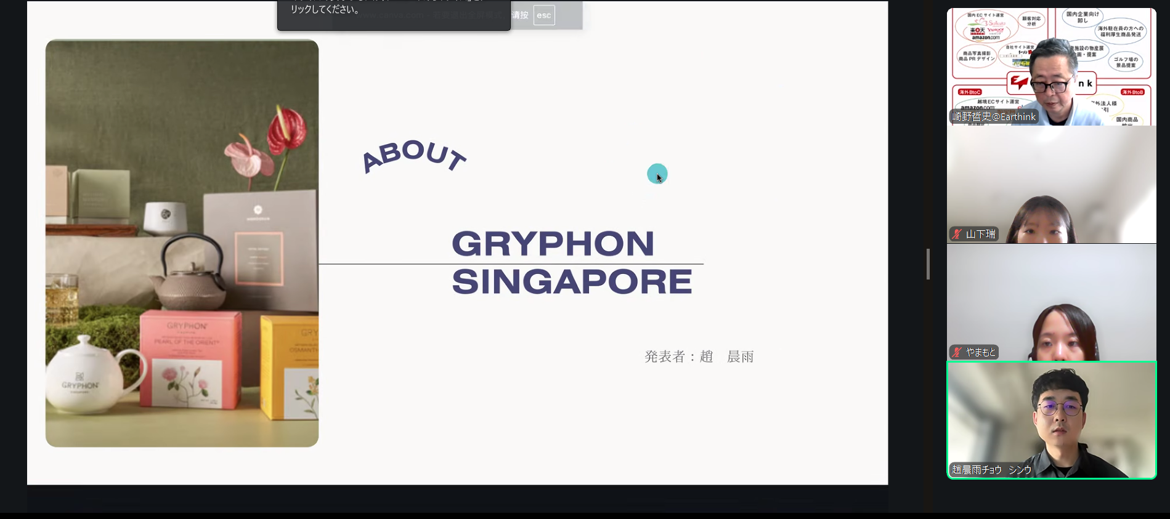Click the 趙晨雨チョウ シンウ name label
The image size is (1170, 519).
(991, 470)
